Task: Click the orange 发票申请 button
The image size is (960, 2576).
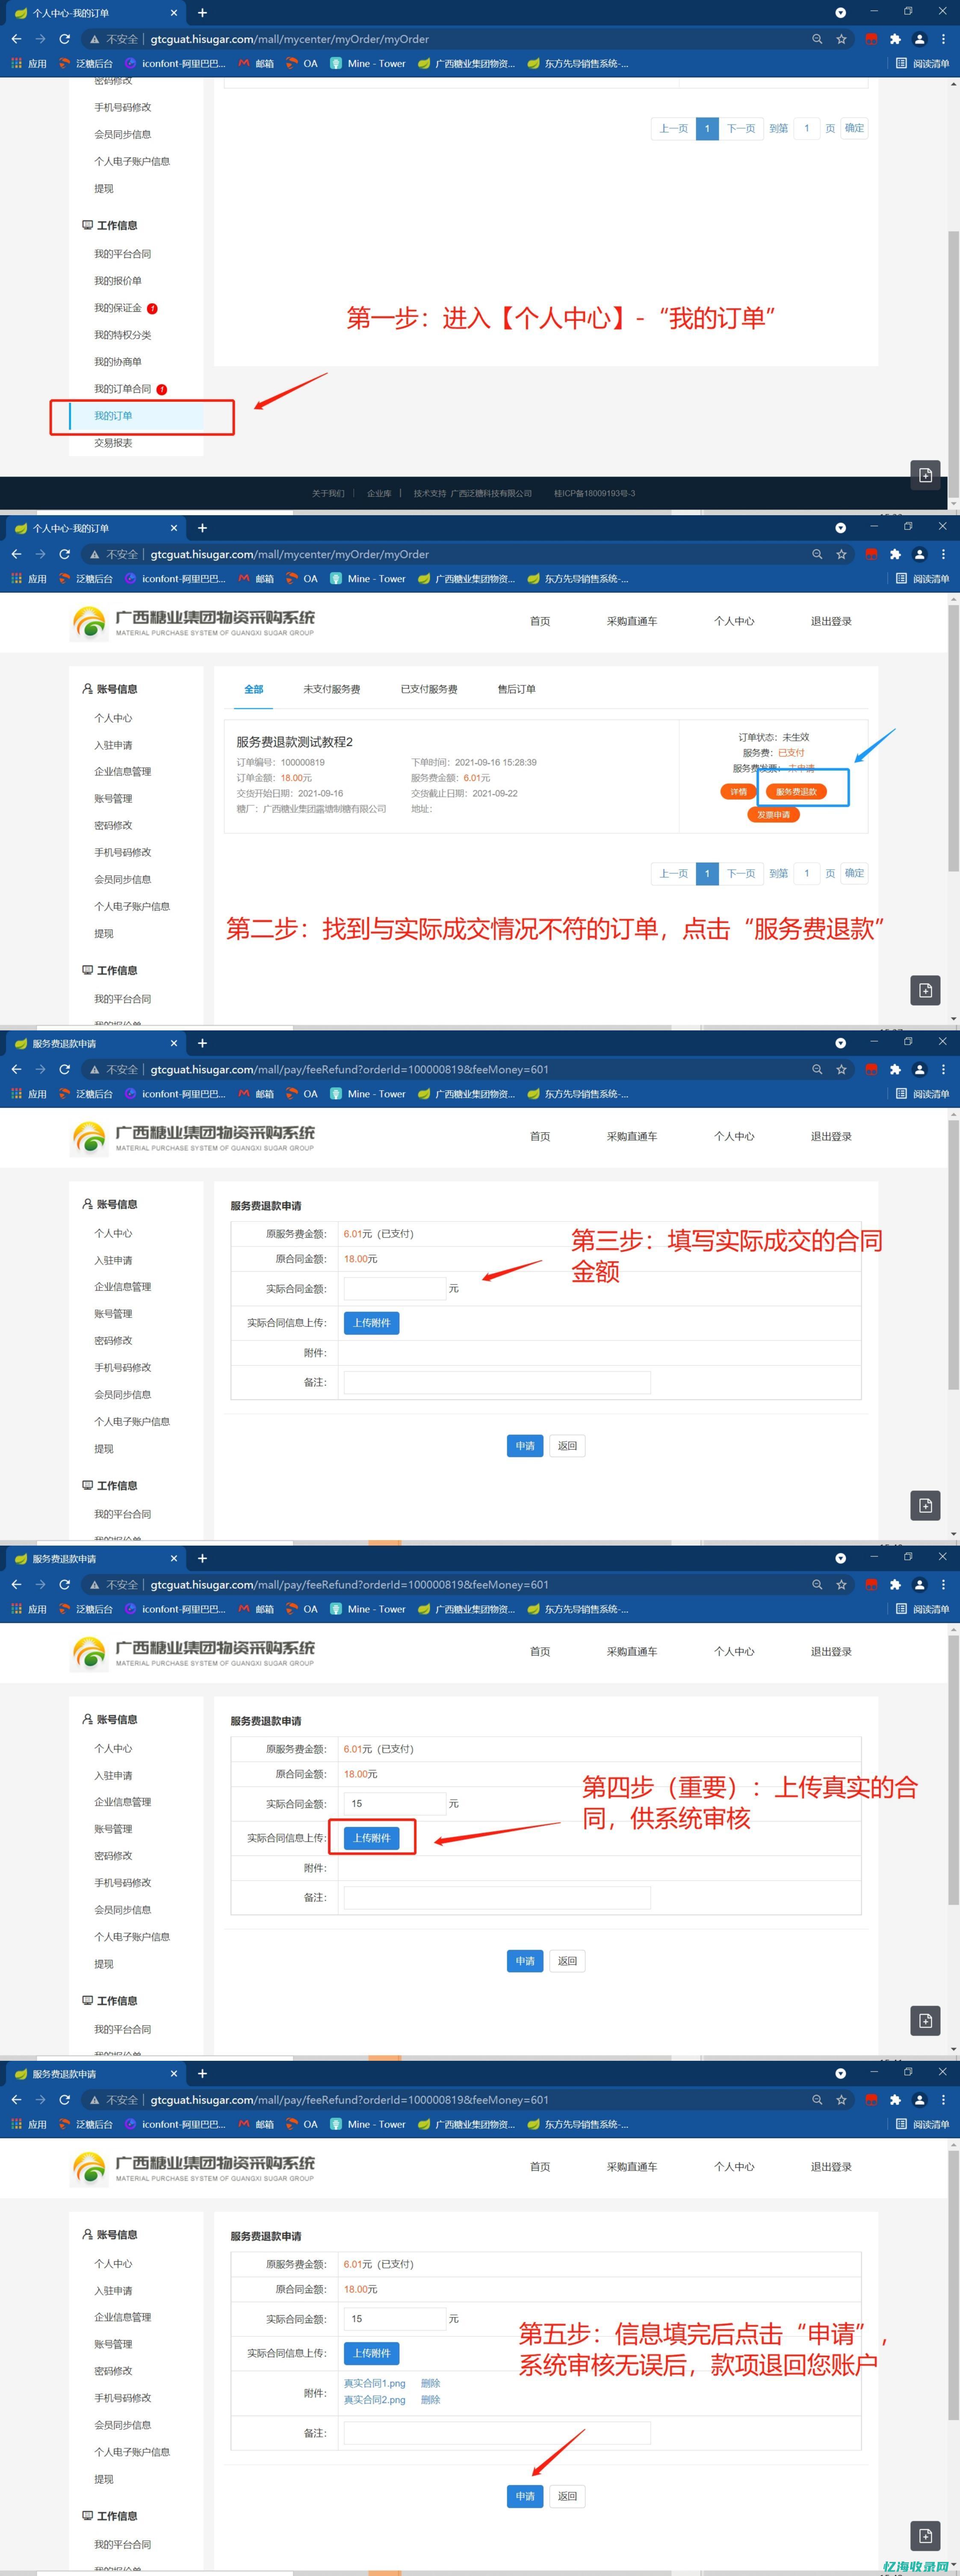Action: 773,814
